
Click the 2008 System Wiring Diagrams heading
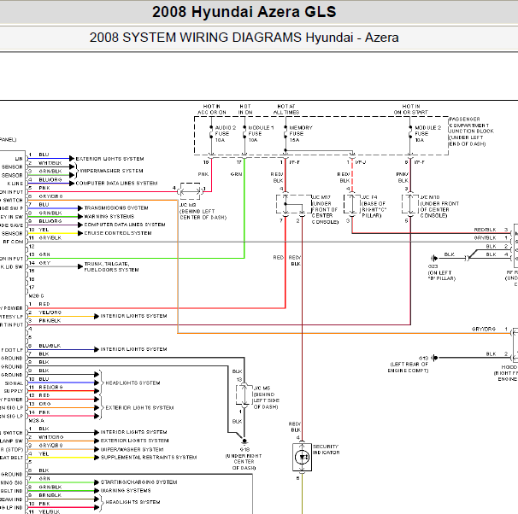(244, 38)
